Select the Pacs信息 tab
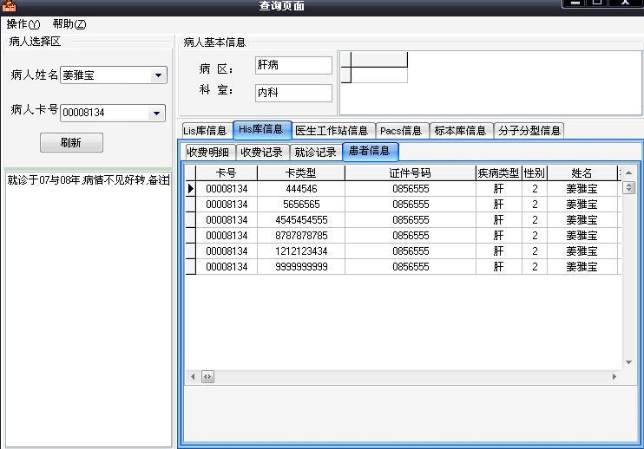644x449 pixels. pyautogui.click(x=401, y=131)
